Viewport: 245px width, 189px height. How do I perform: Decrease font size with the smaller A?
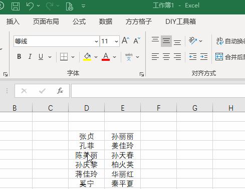pyautogui.click(x=137, y=40)
